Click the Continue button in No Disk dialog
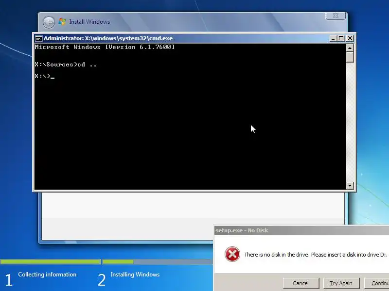 click(376, 283)
